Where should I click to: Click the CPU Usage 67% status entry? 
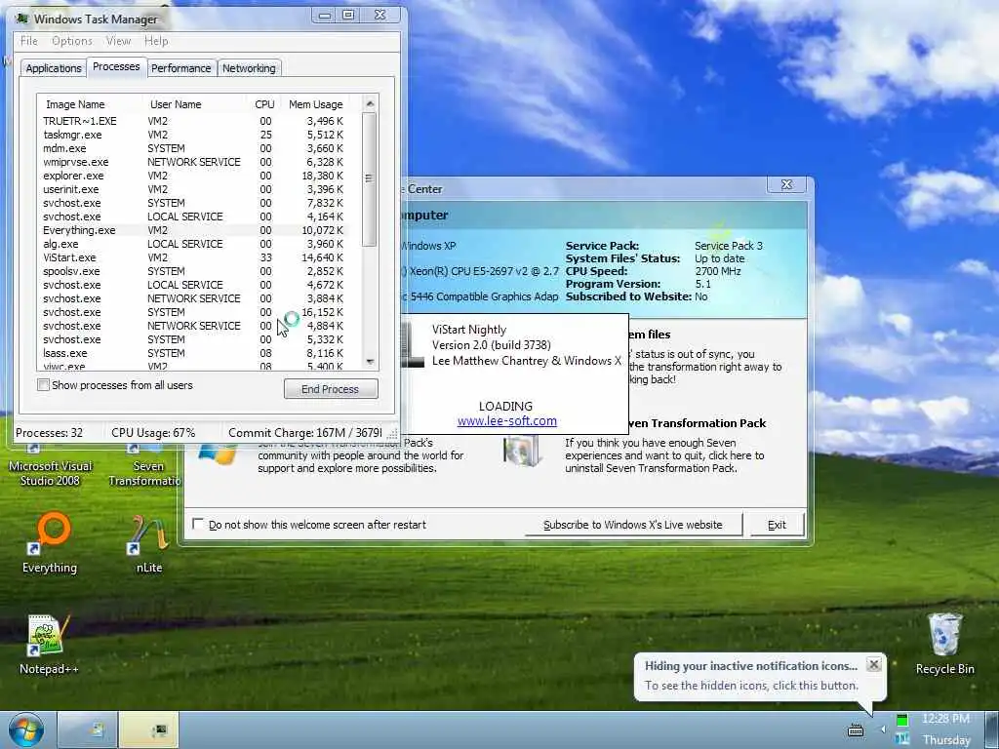[153, 432]
